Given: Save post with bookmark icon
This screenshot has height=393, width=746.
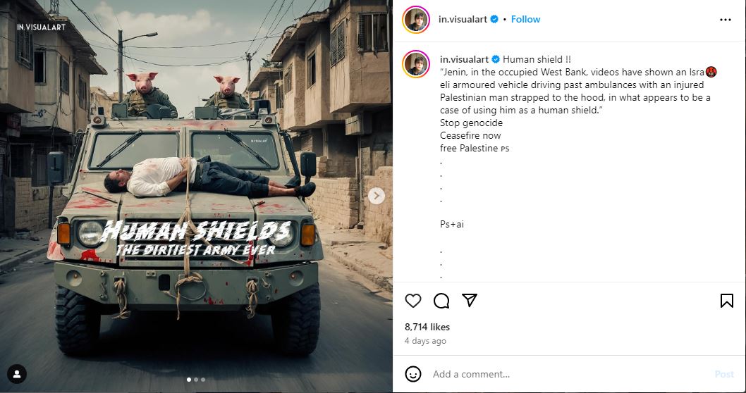Looking at the screenshot, I should coord(726,301).
